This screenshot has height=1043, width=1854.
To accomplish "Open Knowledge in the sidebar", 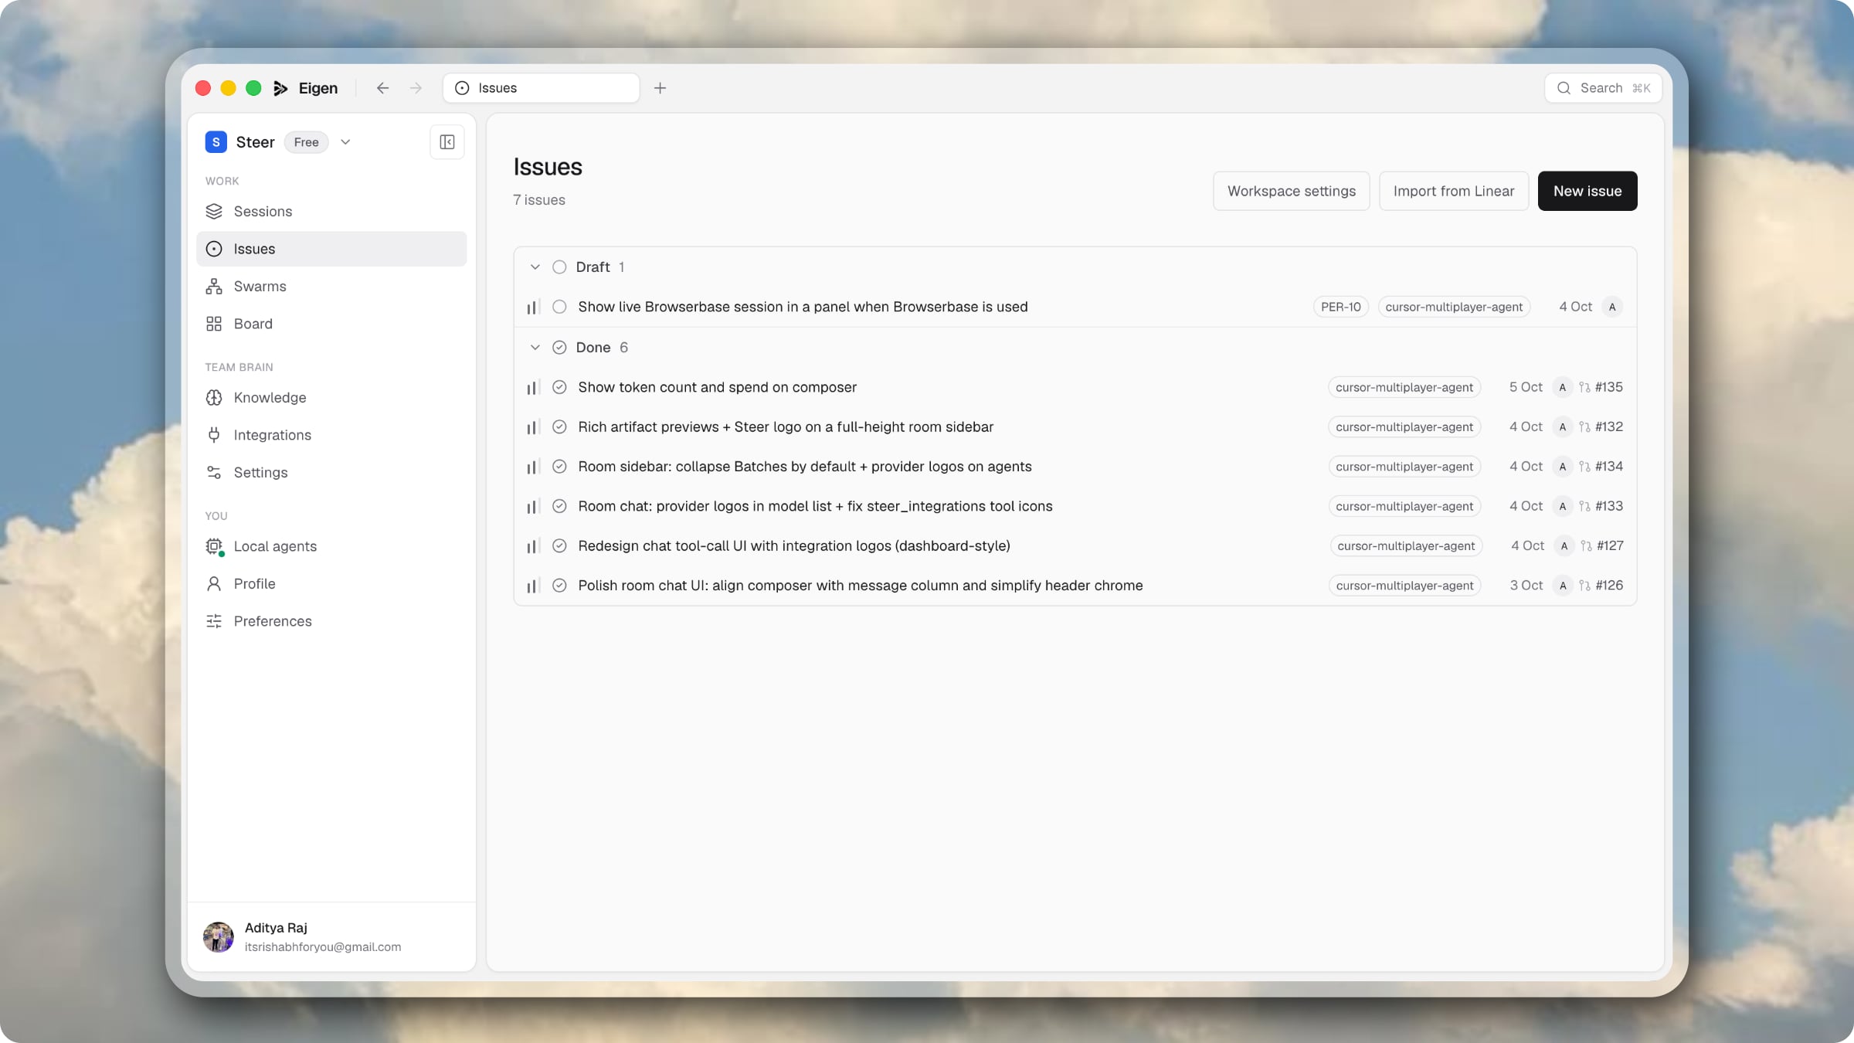I will tap(331, 398).
